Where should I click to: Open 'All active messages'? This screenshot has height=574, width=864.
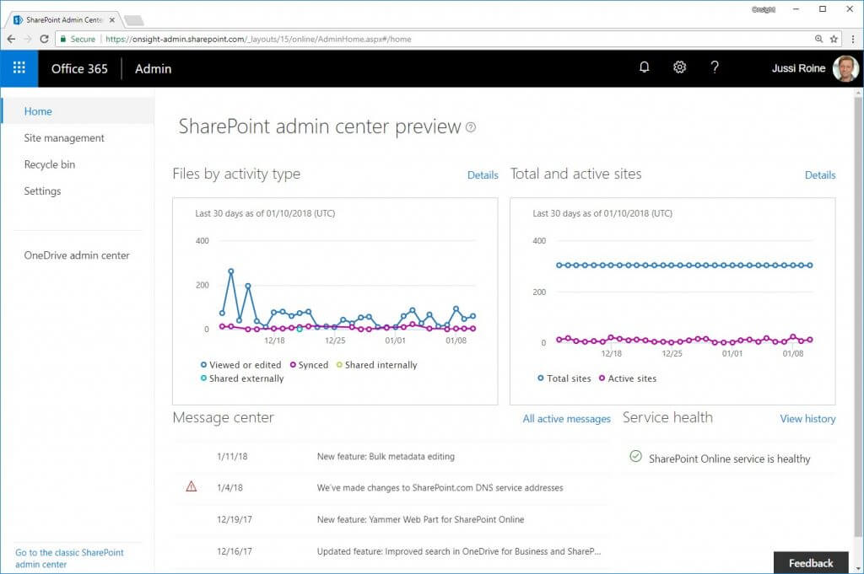566,418
